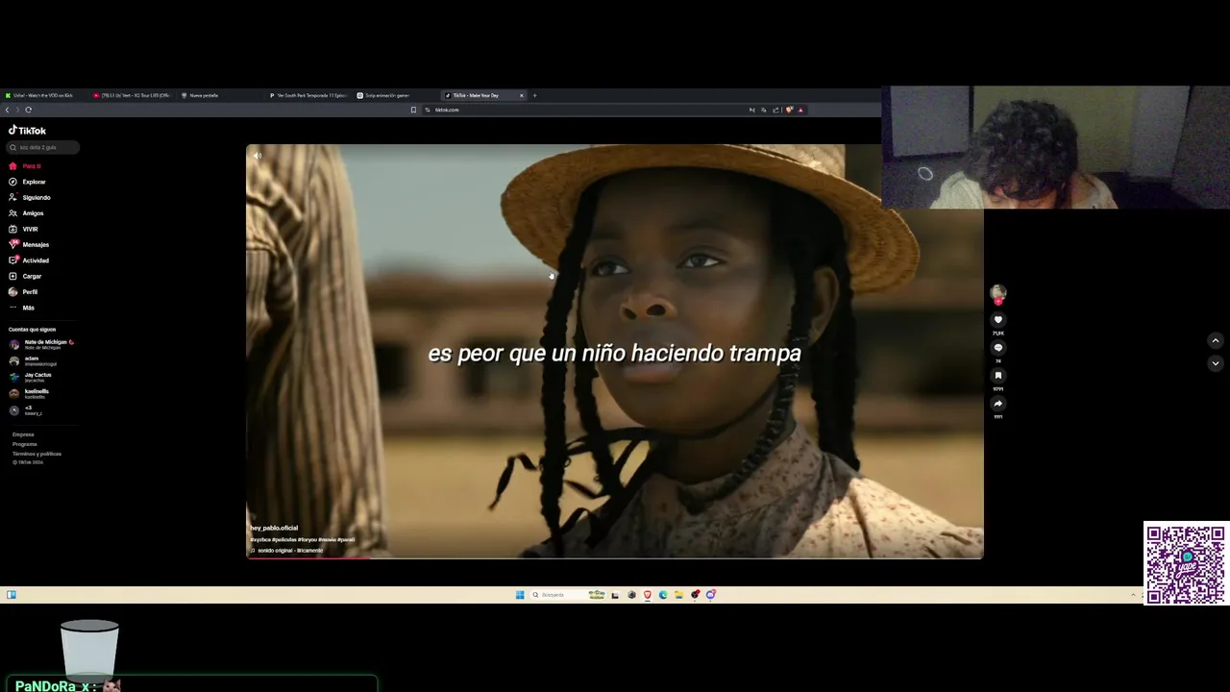Click the widgets icon on taskbar
Image resolution: width=1230 pixels, height=692 pixels.
point(12,595)
